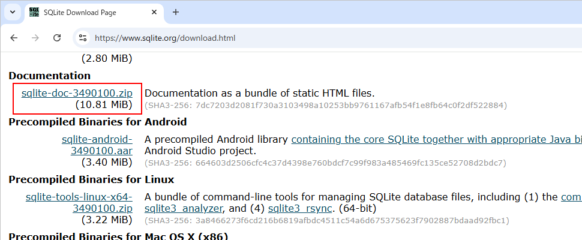The image size is (582, 240).
Task: Click the "Precompiled Binaries for Linux" heading
Action: [x=91, y=179]
